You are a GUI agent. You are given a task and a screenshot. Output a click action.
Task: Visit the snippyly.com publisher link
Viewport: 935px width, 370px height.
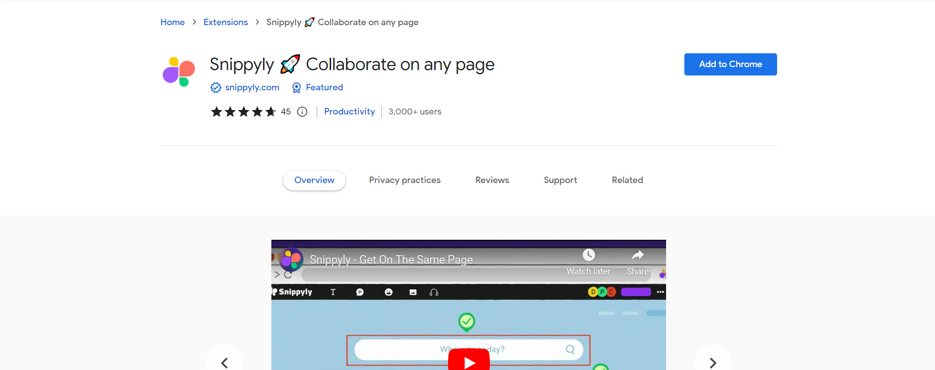[252, 87]
